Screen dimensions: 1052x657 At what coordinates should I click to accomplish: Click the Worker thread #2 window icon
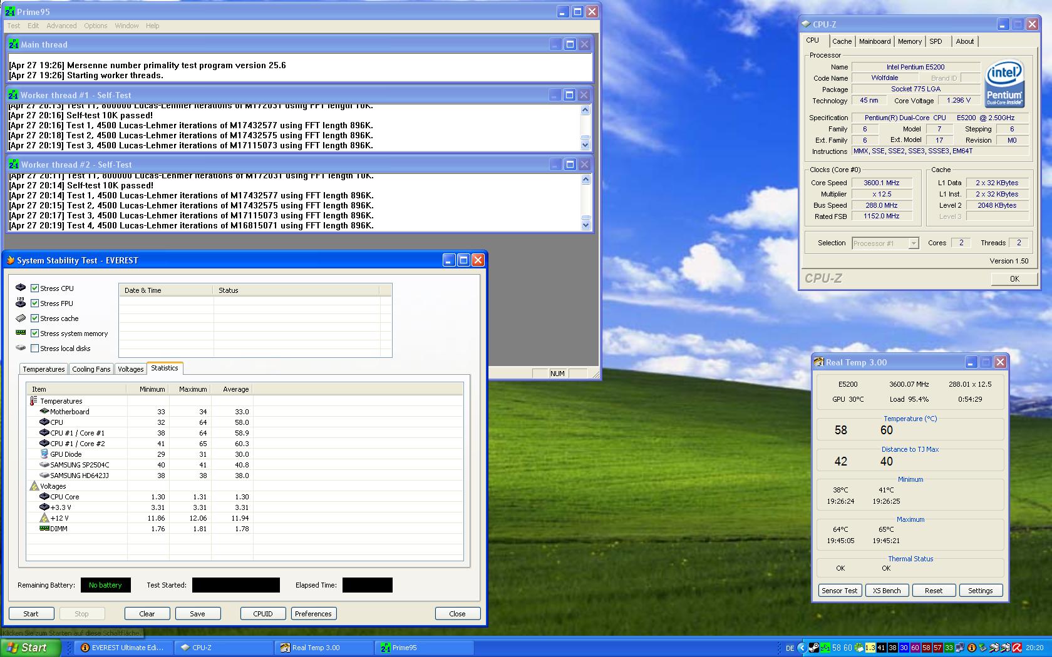coord(14,165)
